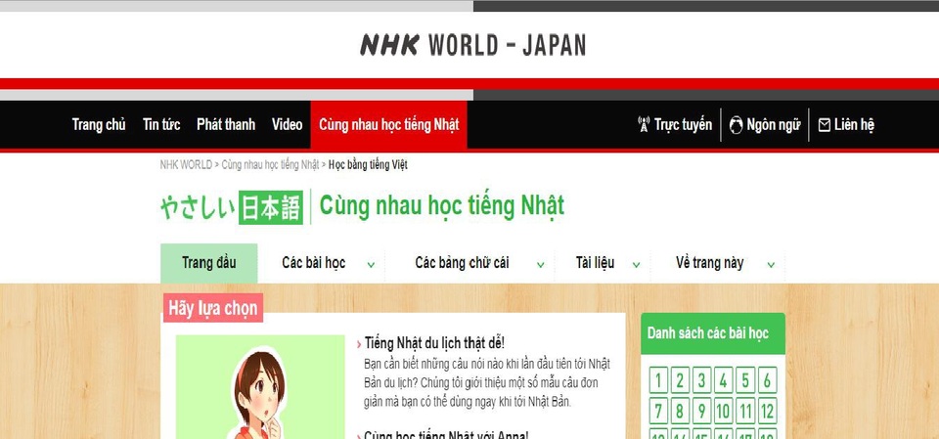Open Trang chủ in the black navbar
The height and width of the screenshot is (439, 939).
coord(99,124)
